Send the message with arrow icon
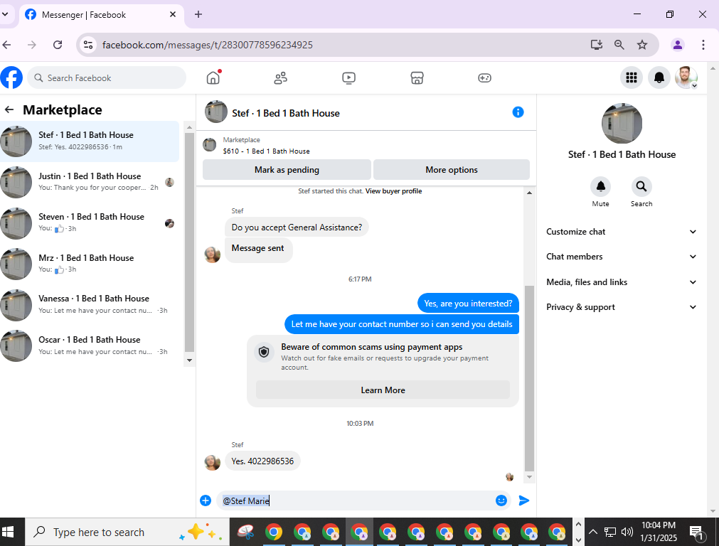Screen dimensions: 719x546 (x=523, y=500)
